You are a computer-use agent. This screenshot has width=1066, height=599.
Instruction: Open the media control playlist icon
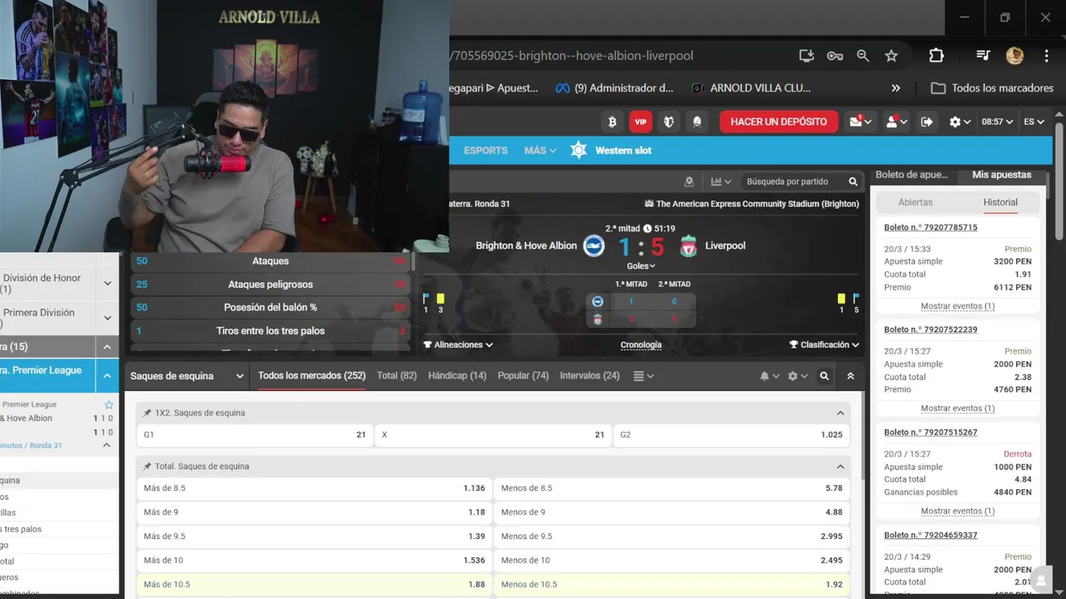(x=983, y=56)
